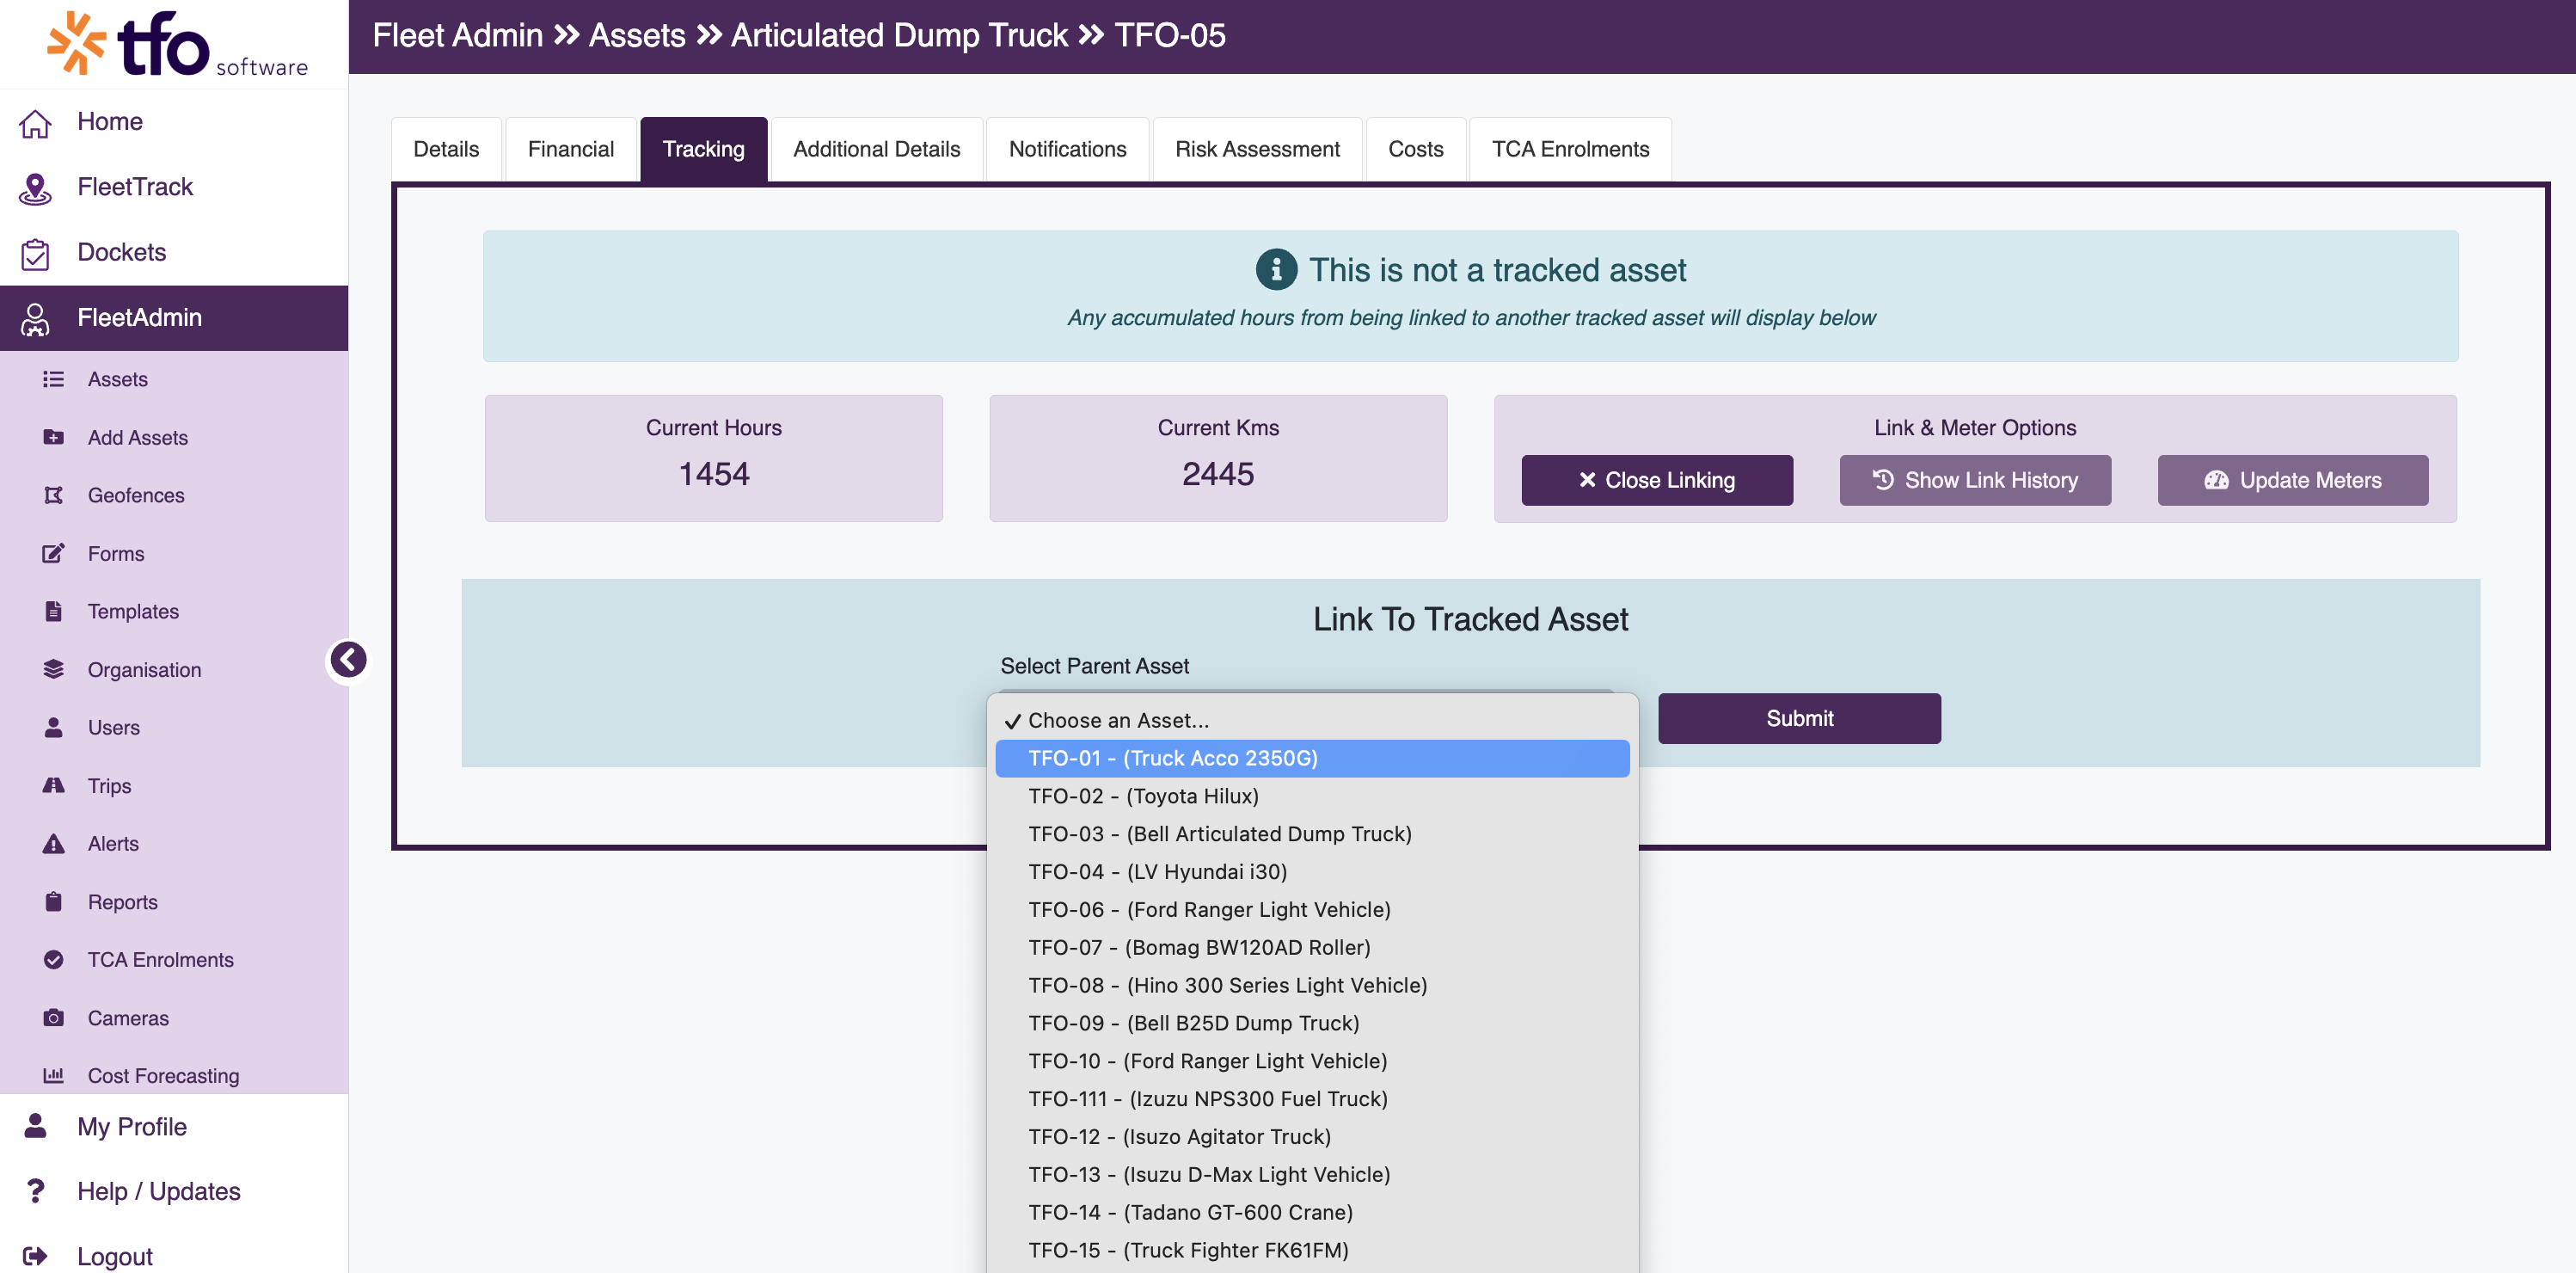Open Geofences in the sidebar
Image resolution: width=2576 pixels, height=1273 pixels.
[x=174, y=495]
